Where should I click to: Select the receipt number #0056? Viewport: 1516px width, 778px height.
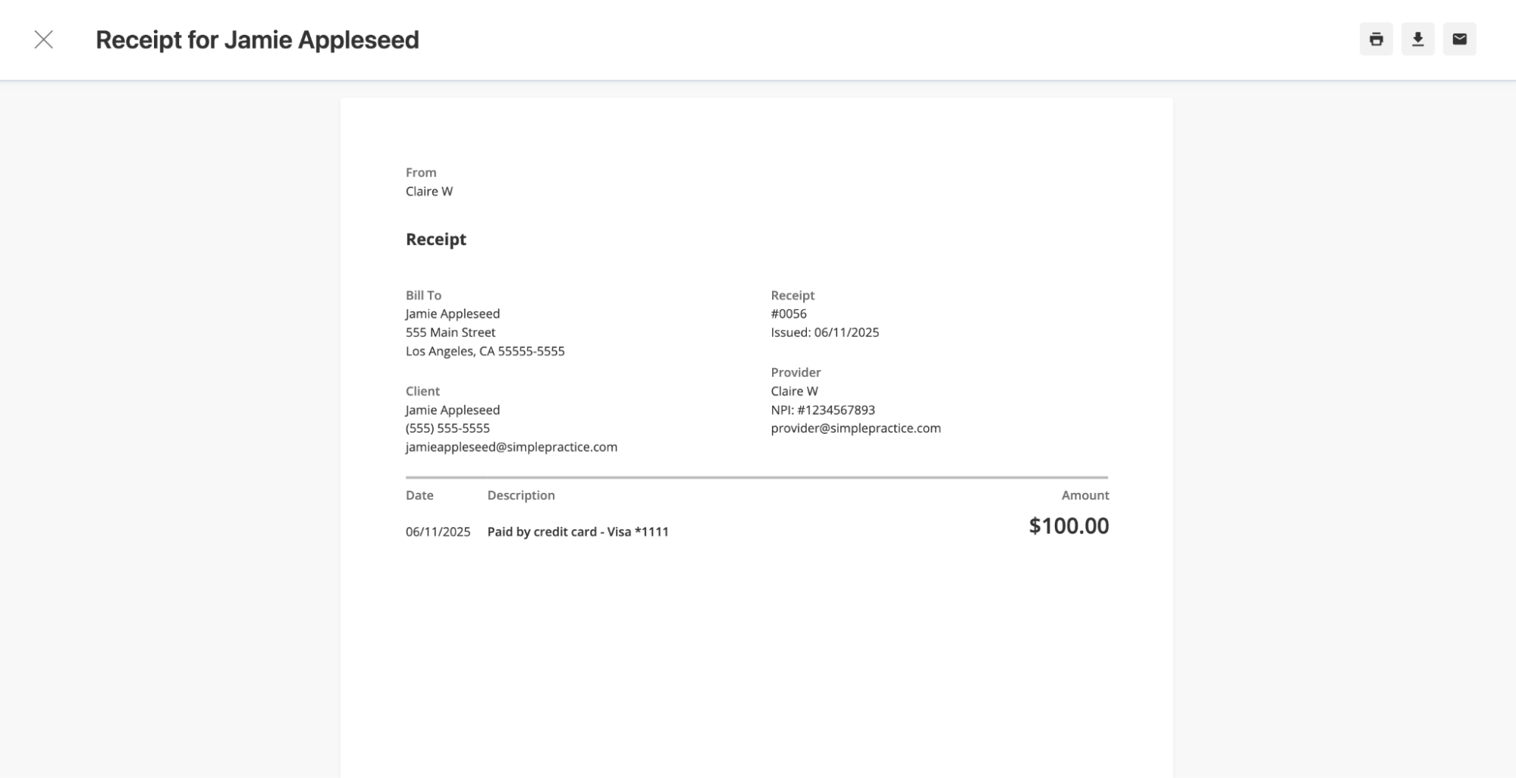789,313
